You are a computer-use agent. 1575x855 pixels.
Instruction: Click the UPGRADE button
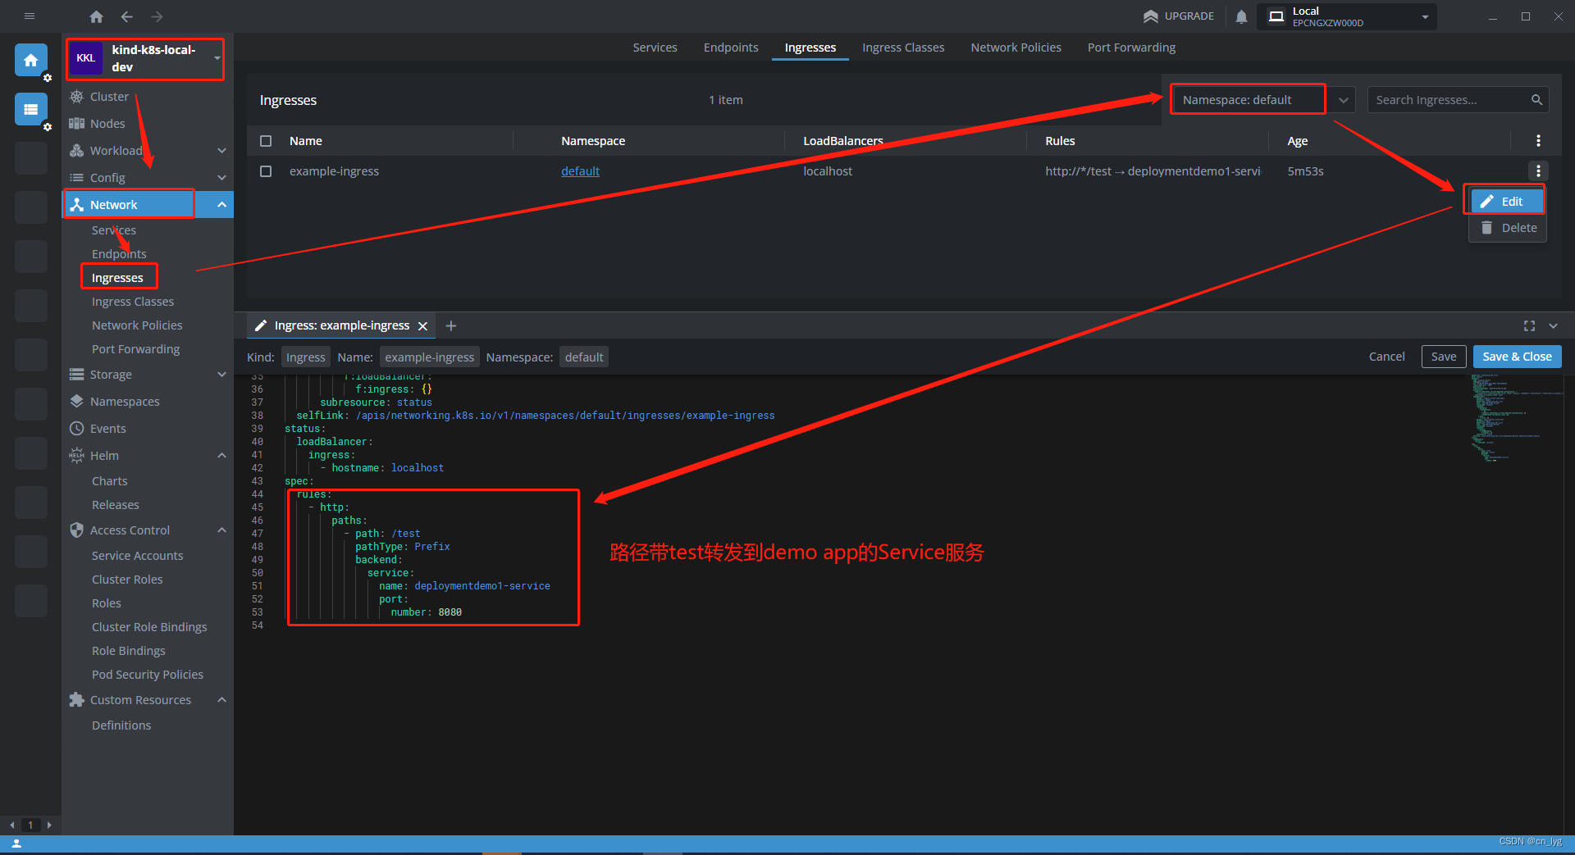coord(1179,16)
